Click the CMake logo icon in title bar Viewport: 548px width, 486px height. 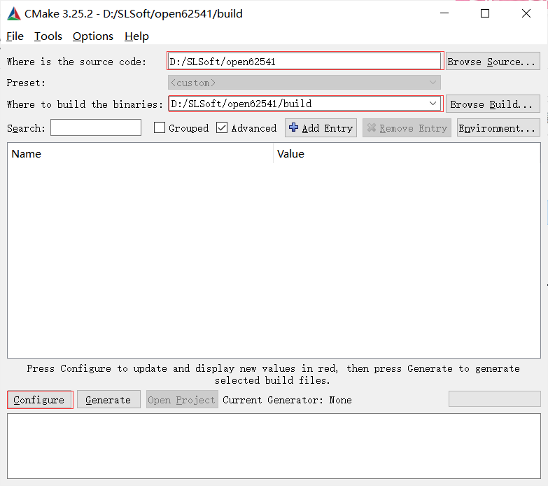tap(14, 13)
